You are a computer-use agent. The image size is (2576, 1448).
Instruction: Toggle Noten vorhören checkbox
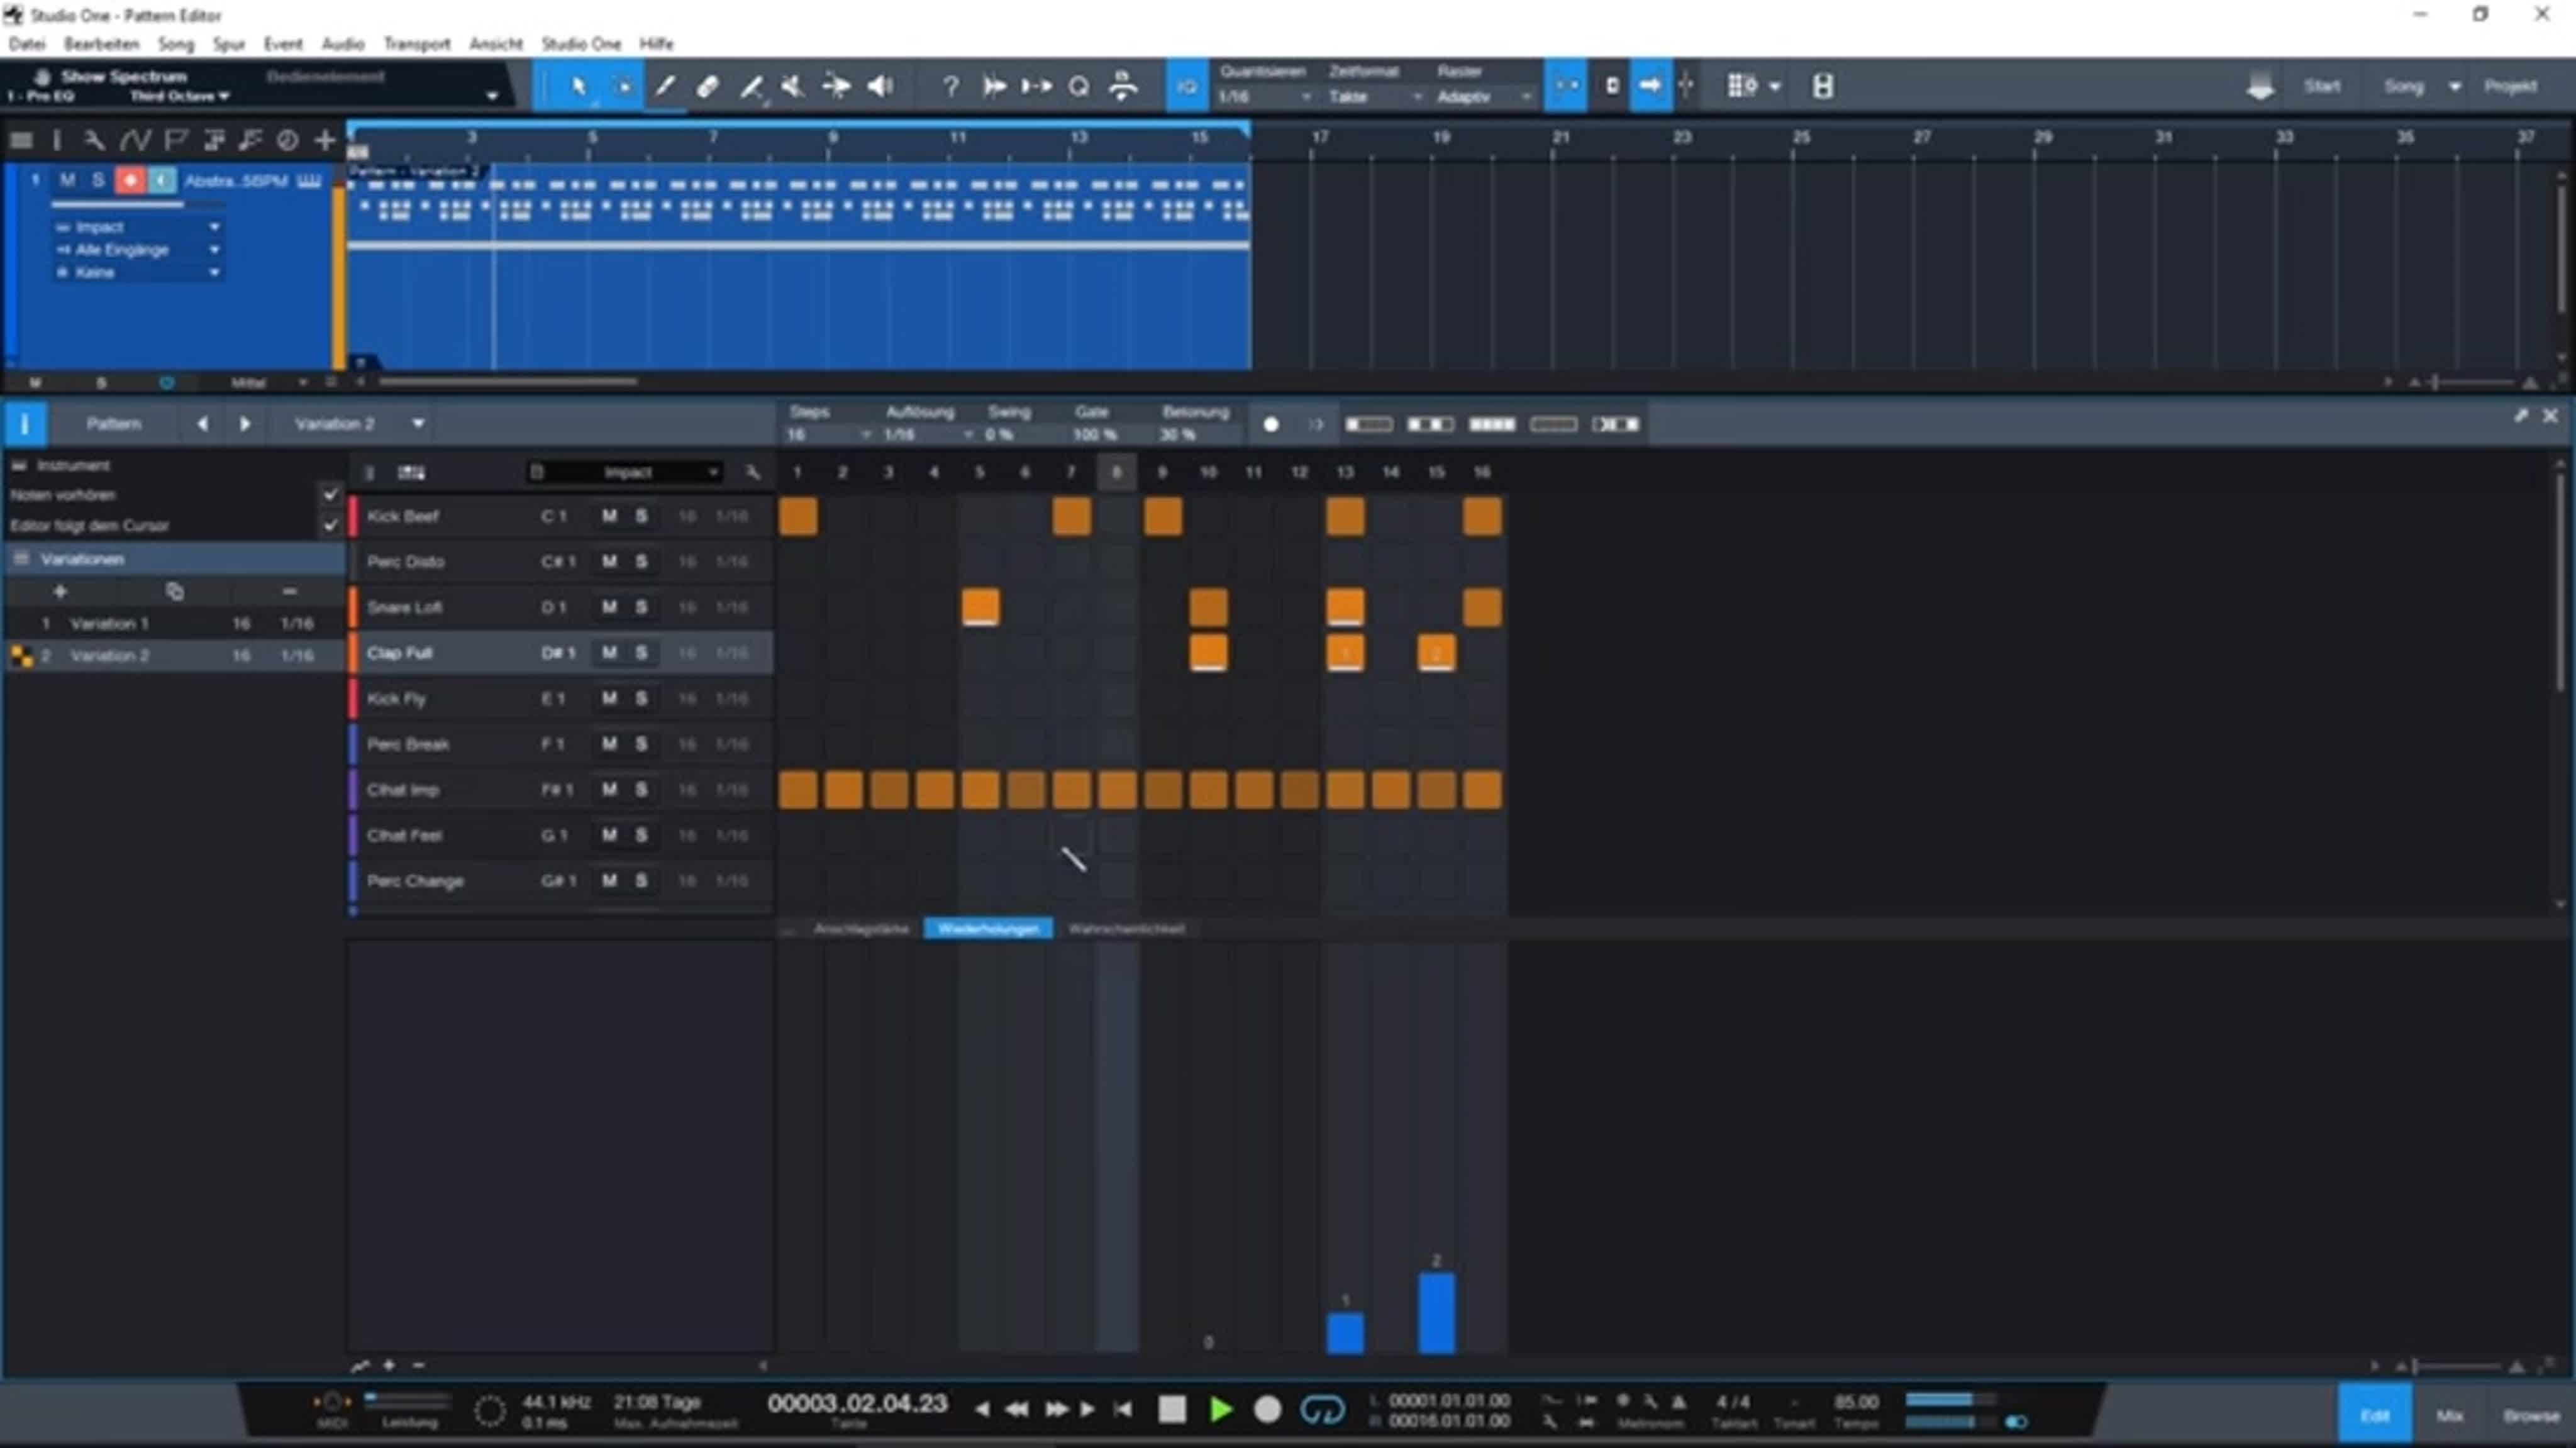(331, 494)
